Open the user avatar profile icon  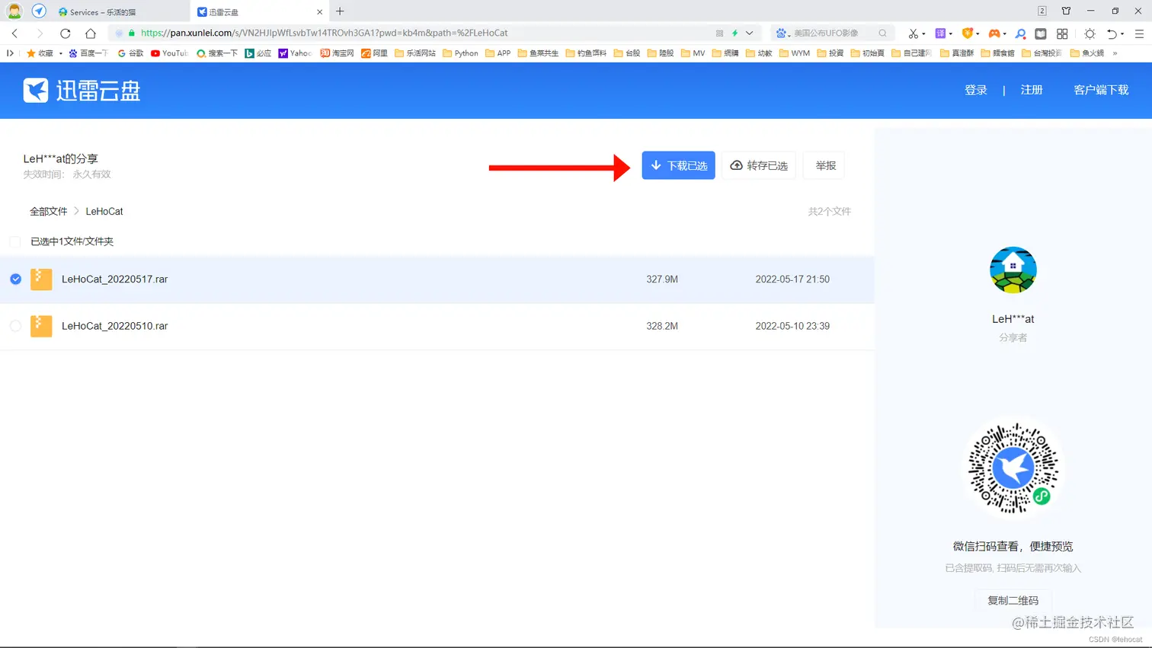coord(14,11)
